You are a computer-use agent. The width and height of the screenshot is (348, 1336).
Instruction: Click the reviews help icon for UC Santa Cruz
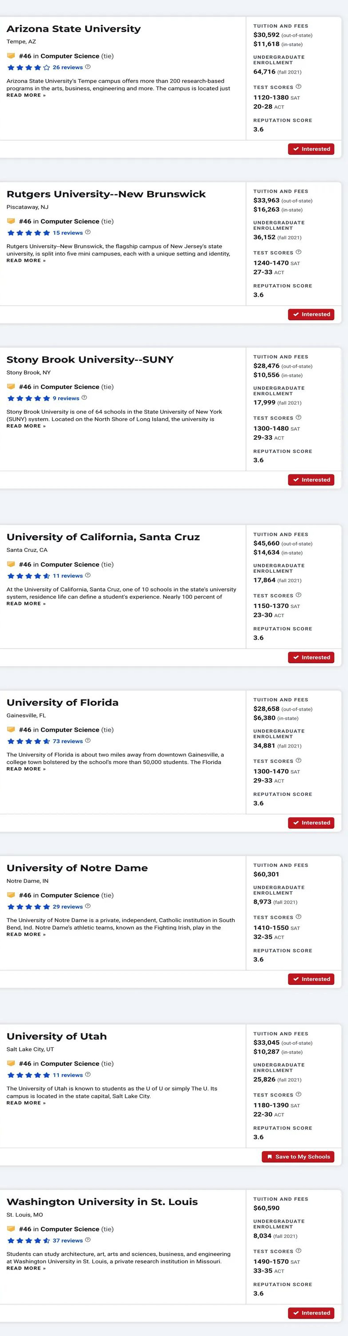pyautogui.click(x=88, y=575)
